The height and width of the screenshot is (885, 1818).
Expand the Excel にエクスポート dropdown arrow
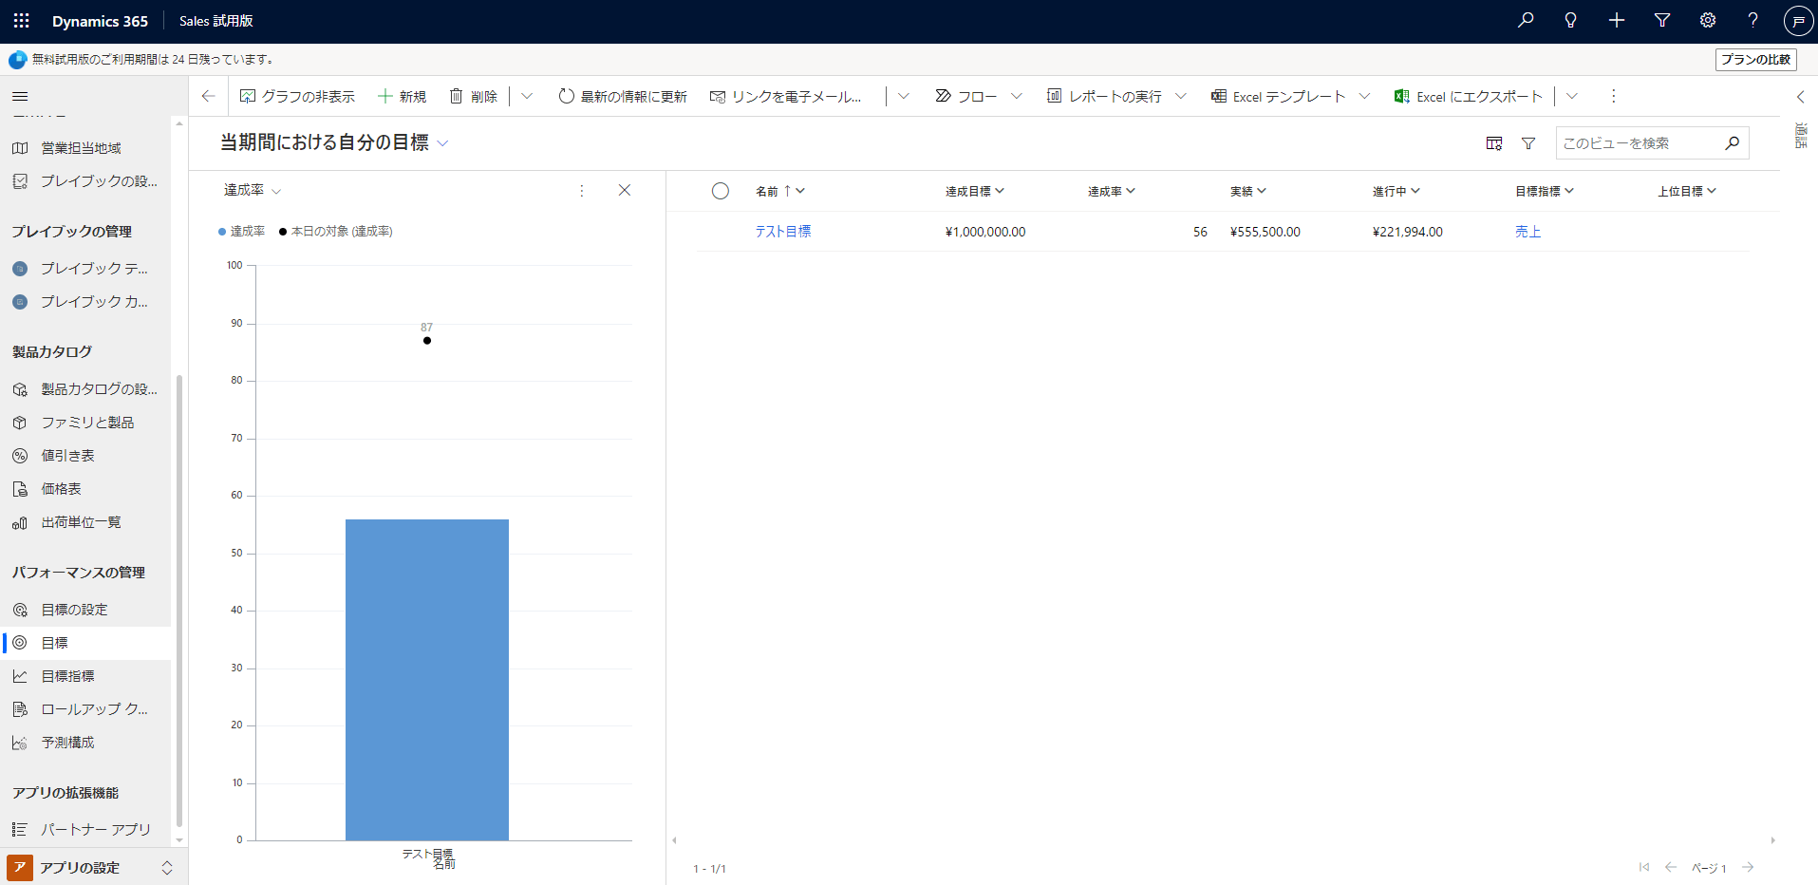[1572, 96]
